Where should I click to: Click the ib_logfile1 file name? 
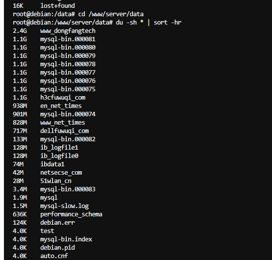(59, 148)
